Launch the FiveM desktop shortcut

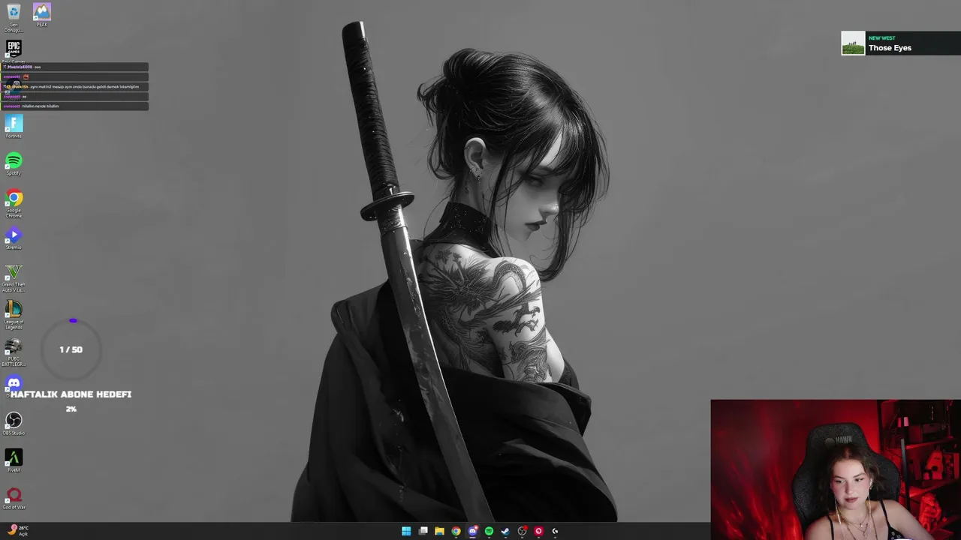14,460
